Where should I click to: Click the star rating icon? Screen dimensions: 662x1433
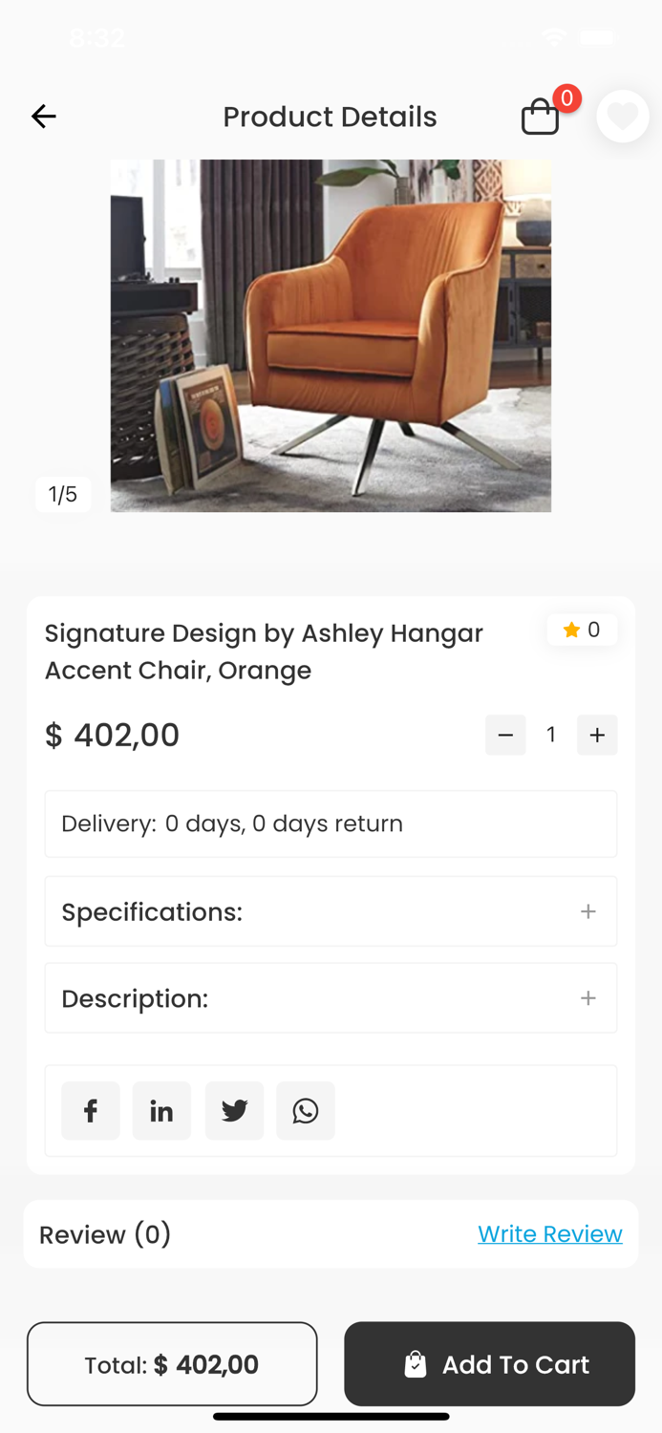(x=572, y=630)
